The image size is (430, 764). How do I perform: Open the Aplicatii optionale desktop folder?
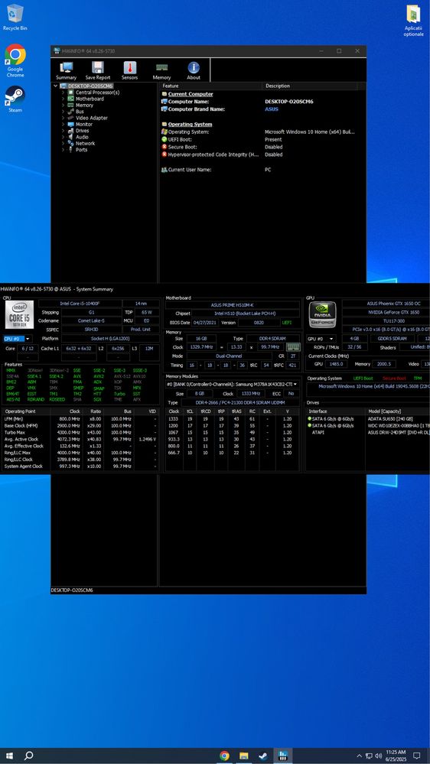click(413, 21)
